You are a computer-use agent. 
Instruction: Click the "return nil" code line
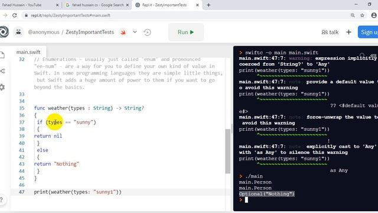(48, 136)
